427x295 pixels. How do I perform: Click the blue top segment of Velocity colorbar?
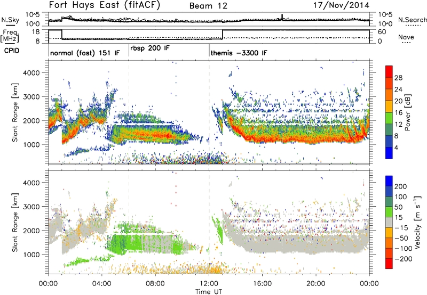(x=389, y=181)
